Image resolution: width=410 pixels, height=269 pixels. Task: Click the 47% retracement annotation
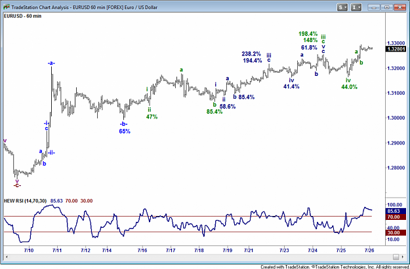pos(152,117)
